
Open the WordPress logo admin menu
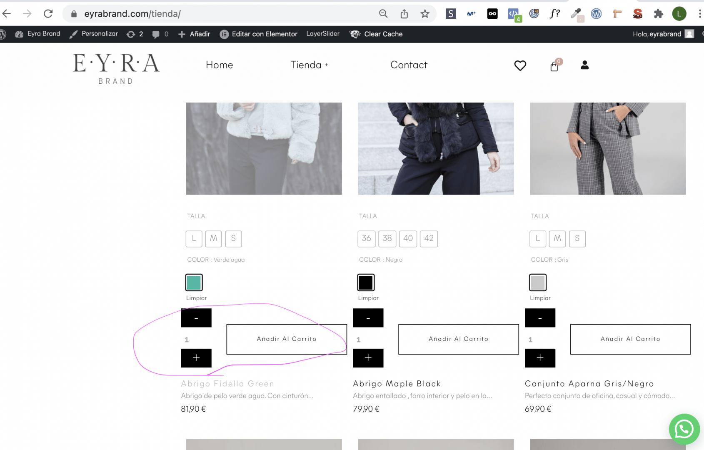point(2,34)
